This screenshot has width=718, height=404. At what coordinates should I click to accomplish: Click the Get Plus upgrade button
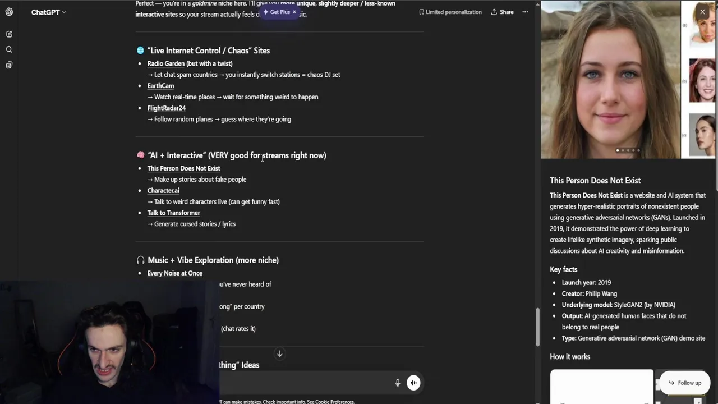(277, 12)
